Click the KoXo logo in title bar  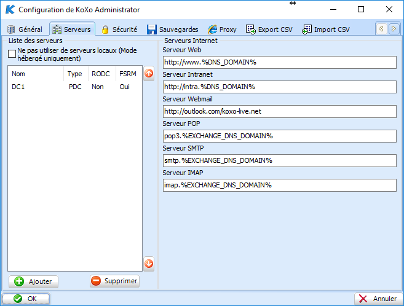click(x=10, y=9)
